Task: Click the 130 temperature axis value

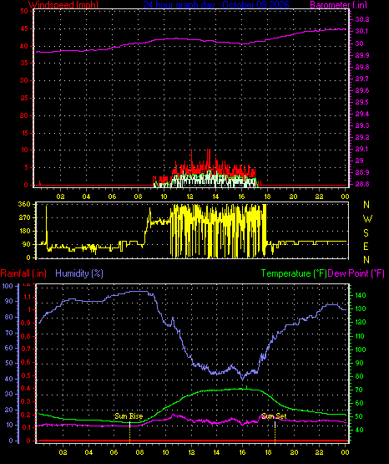Action: coord(361,308)
